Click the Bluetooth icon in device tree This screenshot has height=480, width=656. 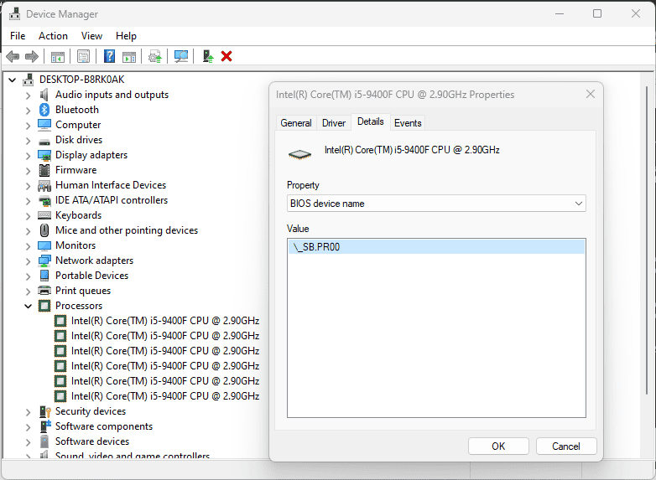[45, 110]
